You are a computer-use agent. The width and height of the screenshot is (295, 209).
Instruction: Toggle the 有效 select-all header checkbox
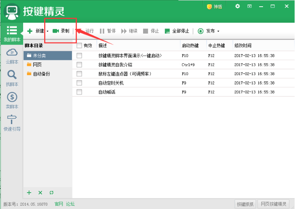tap(79, 46)
